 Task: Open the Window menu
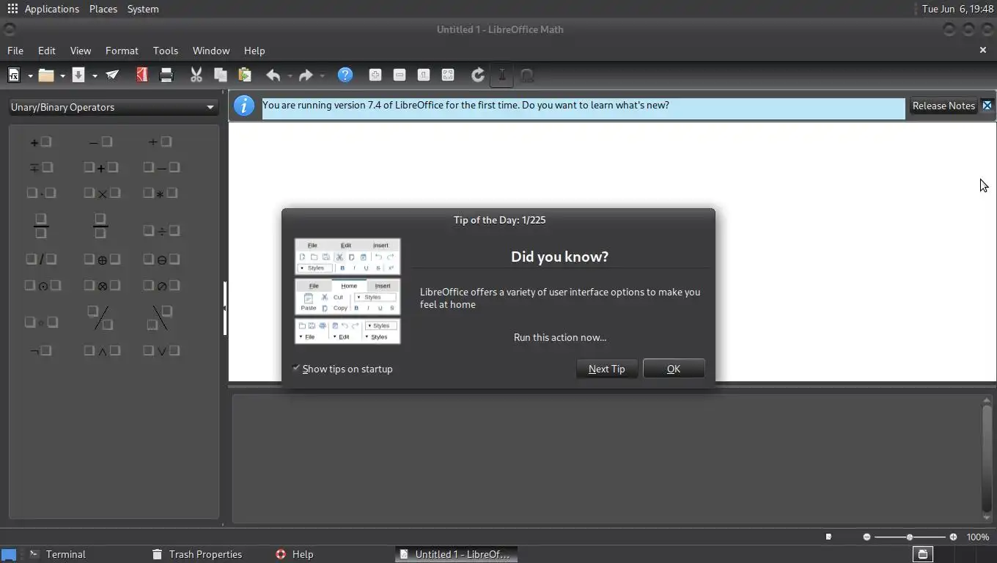coord(211,51)
